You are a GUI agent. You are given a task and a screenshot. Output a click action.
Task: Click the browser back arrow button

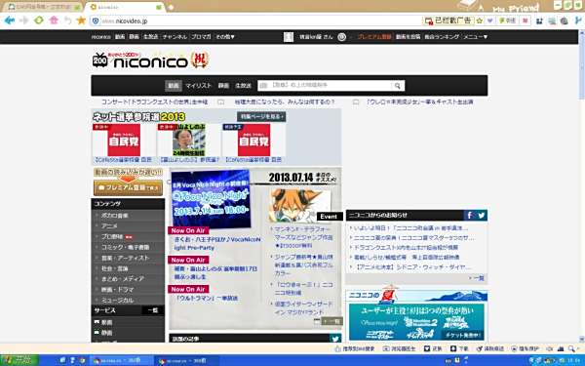(10, 20)
